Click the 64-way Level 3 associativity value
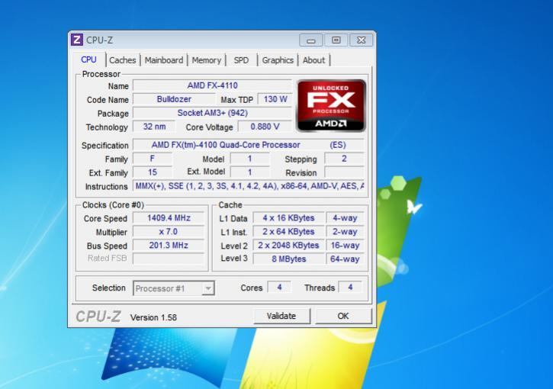Image resolution: width=553 pixels, height=389 pixels. click(x=345, y=259)
